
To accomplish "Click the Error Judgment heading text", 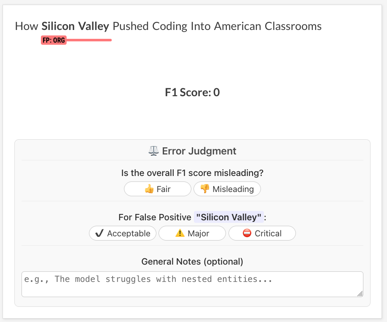I will coord(199,151).
